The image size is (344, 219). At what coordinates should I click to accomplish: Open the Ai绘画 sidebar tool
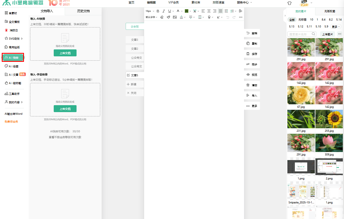point(13,66)
